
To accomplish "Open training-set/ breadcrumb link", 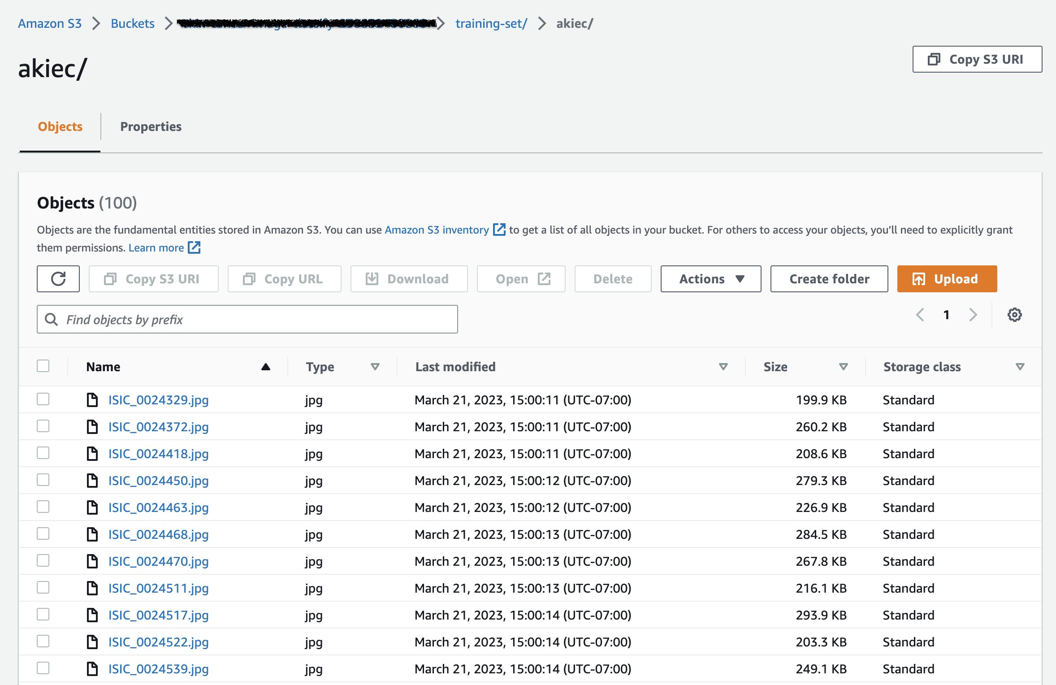I will pyautogui.click(x=491, y=23).
